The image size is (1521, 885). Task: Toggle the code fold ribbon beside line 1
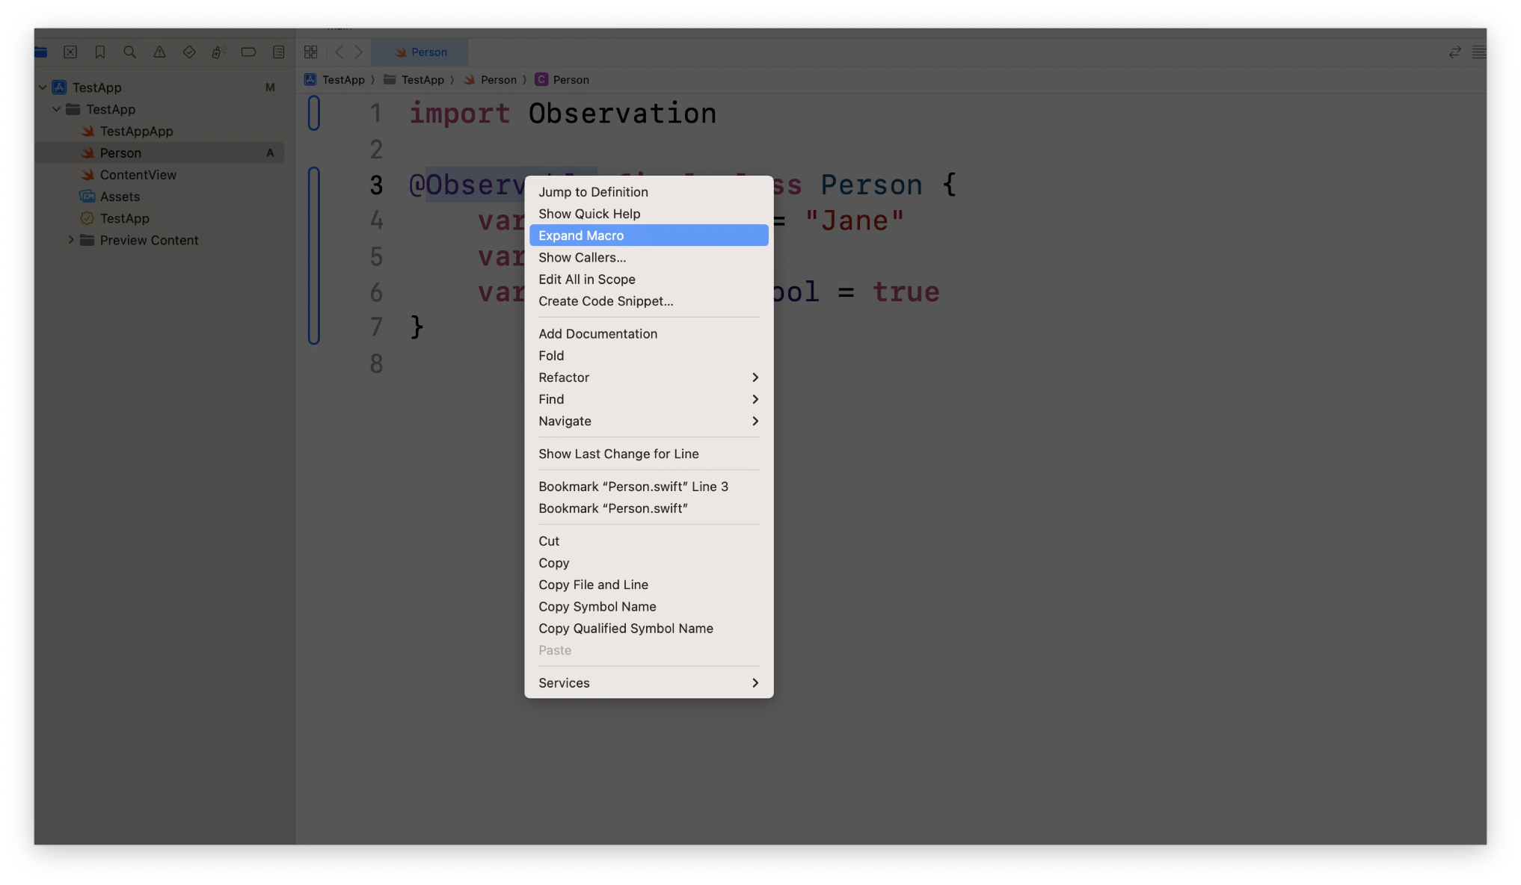click(x=314, y=113)
